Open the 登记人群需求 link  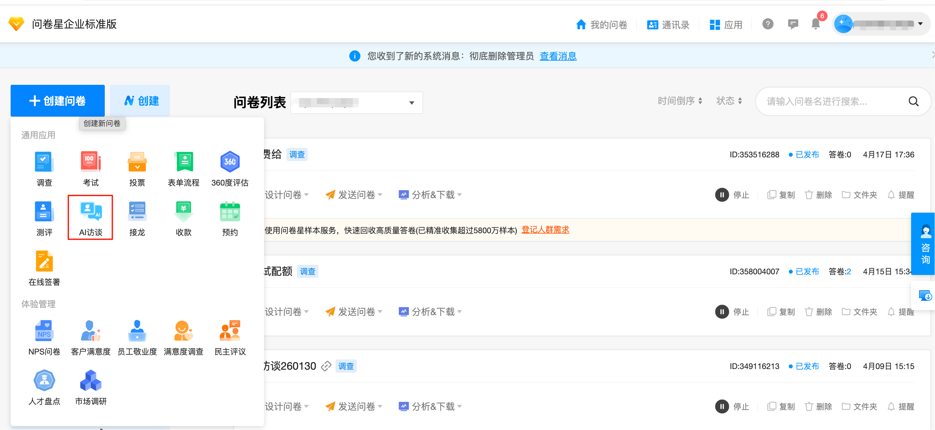[x=545, y=230]
